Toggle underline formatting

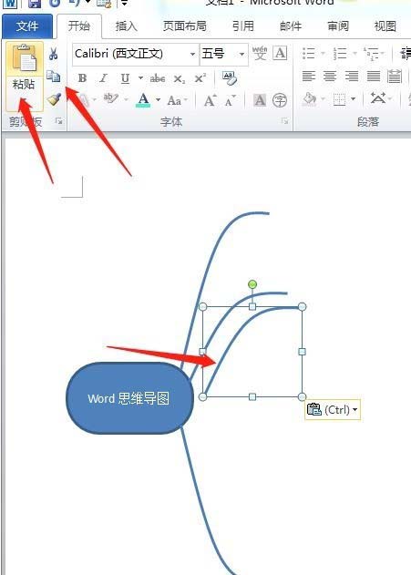[126, 78]
